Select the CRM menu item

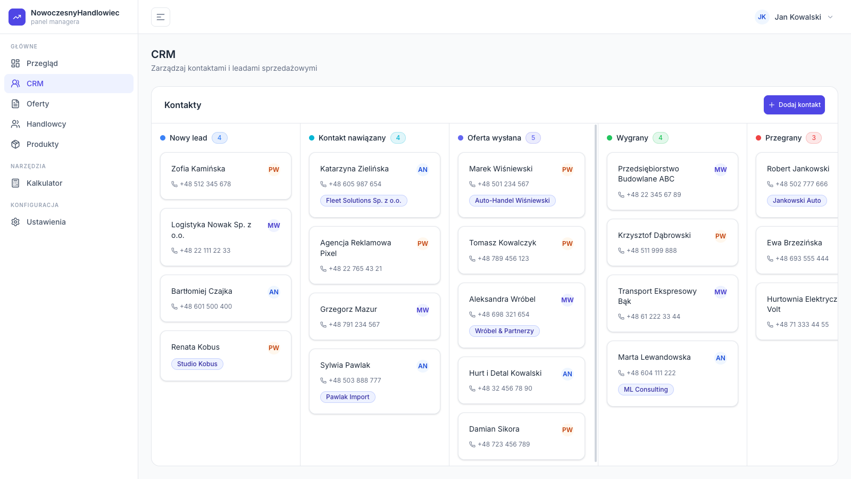[69, 84]
